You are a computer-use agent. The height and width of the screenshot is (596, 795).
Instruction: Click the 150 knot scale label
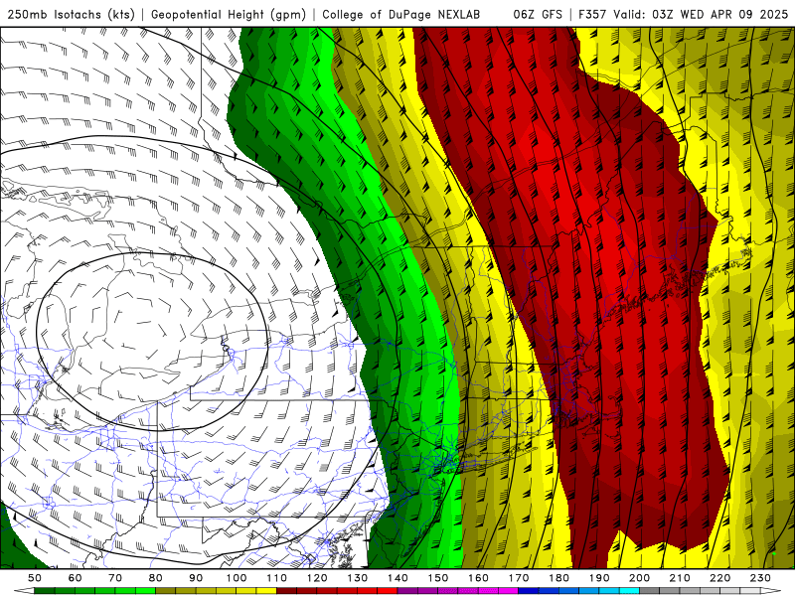click(438, 578)
